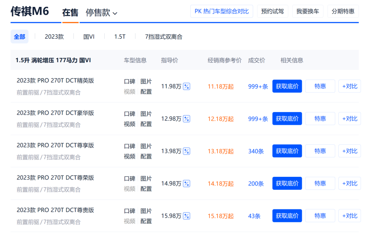Click 特惠 for DCT尊享版

tap(320, 151)
